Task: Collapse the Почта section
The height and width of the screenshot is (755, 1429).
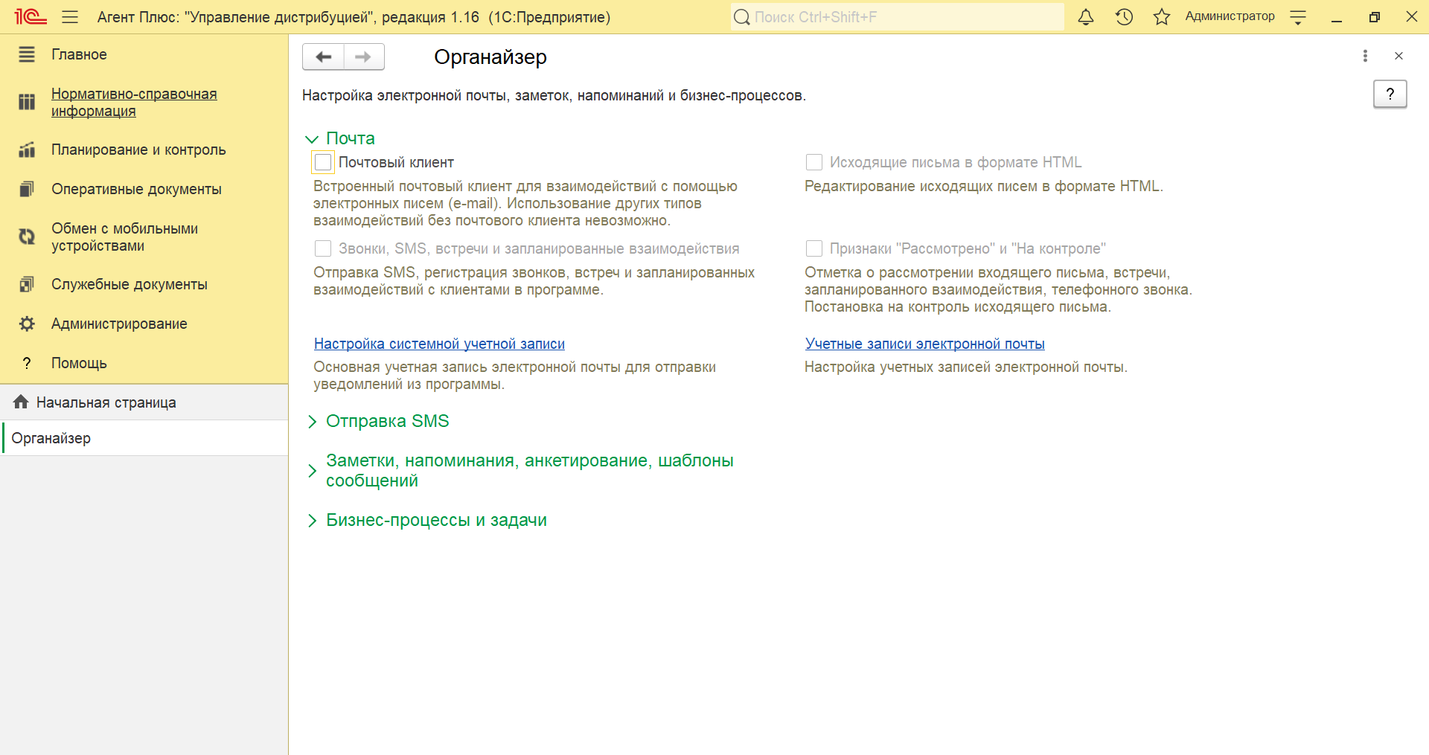Action: pyautogui.click(x=312, y=139)
